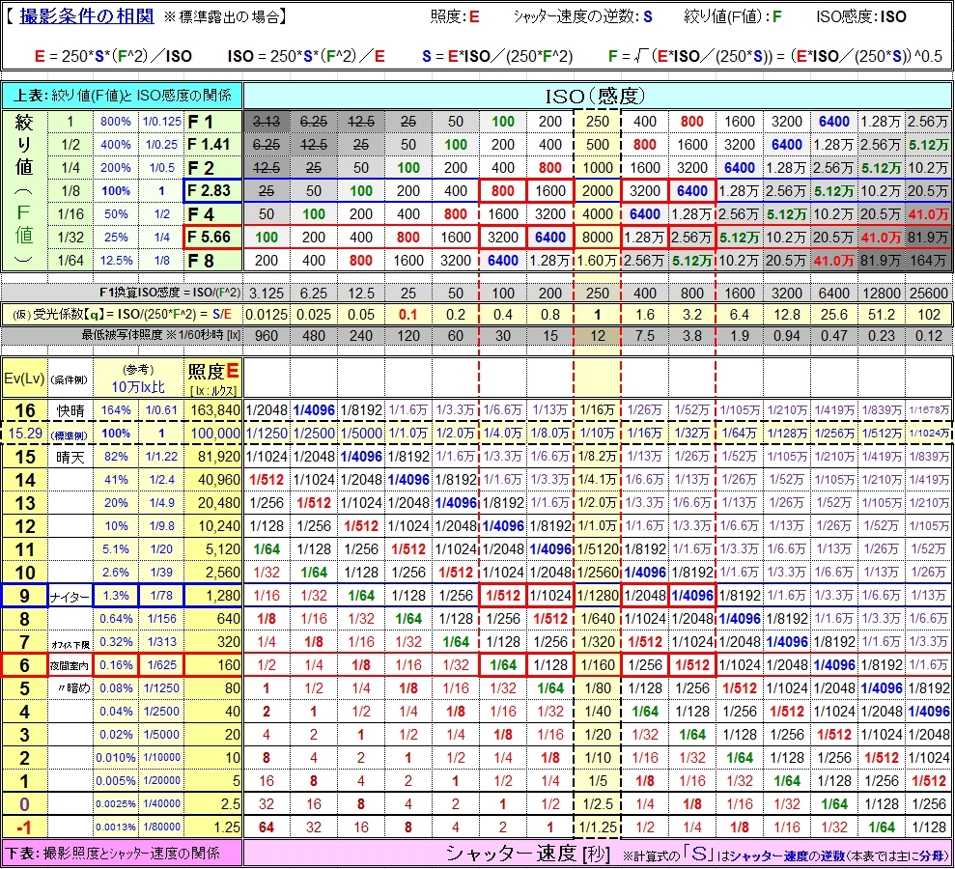Select 1/512 in the Ev 9 ナイター row
Screen dimensions: 955x869
point(503,596)
